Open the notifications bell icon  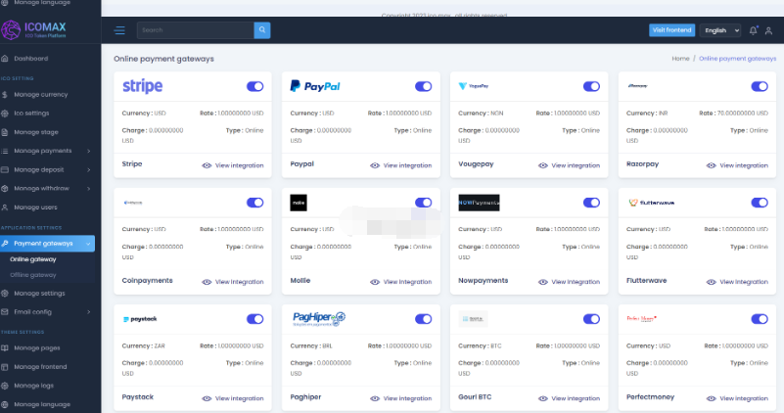753,30
